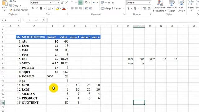Select column D header
This screenshot has height=112, width=199.
[x=53, y=26]
